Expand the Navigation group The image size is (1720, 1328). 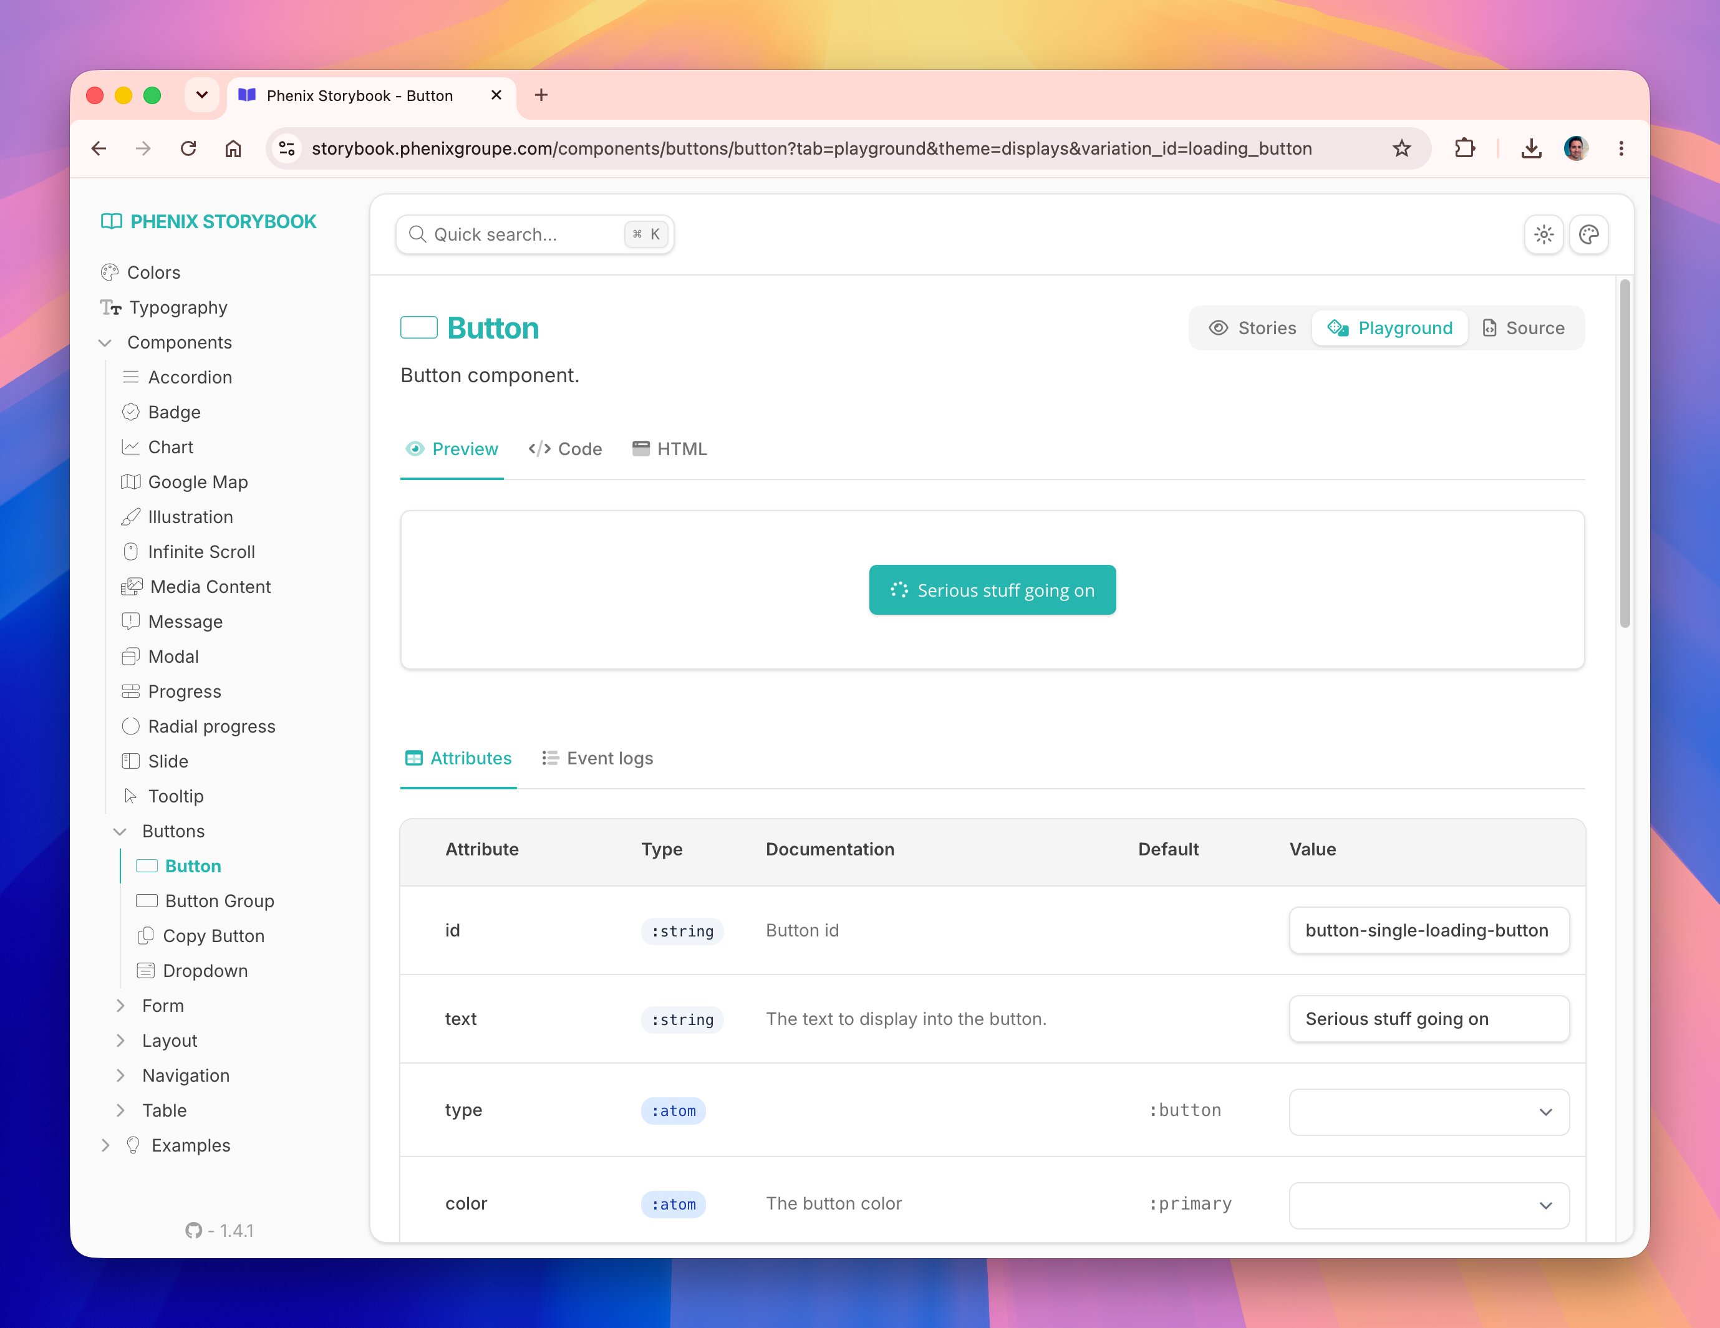point(120,1075)
